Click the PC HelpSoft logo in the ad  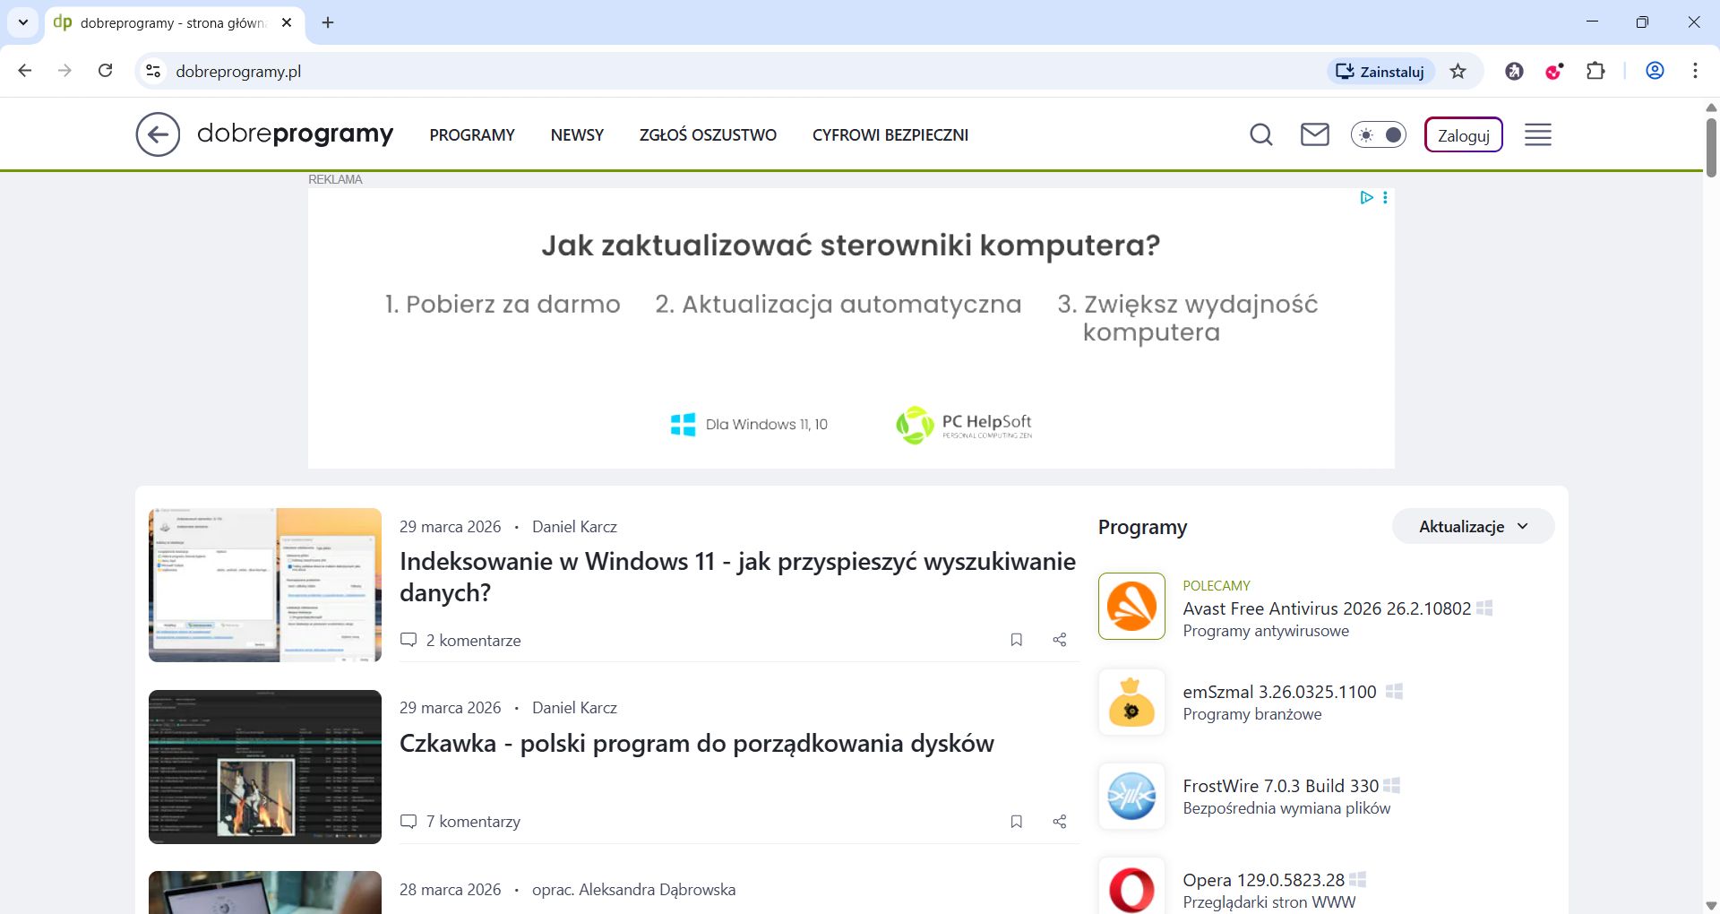[x=964, y=425]
